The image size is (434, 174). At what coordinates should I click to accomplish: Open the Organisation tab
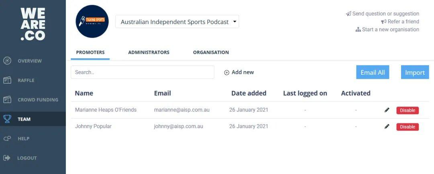tap(211, 52)
